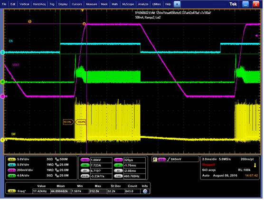264x200 pixels.
Task: Open the measurement Info help icon
Action: coord(145,191)
